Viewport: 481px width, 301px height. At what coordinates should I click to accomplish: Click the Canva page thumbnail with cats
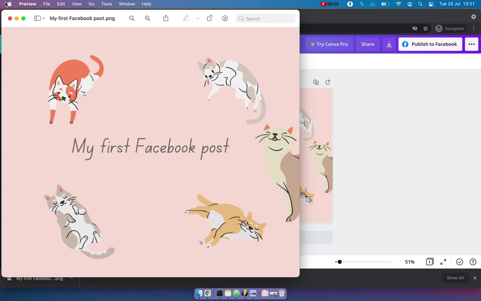(x=316, y=156)
